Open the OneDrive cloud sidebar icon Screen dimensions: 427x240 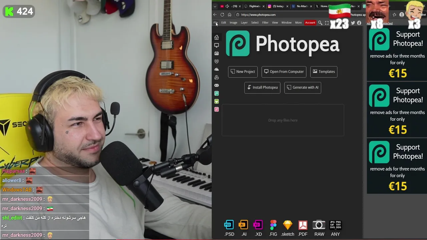click(x=217, y=69)
